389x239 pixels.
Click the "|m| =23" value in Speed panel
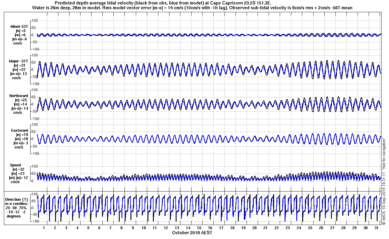pos(19,174)
